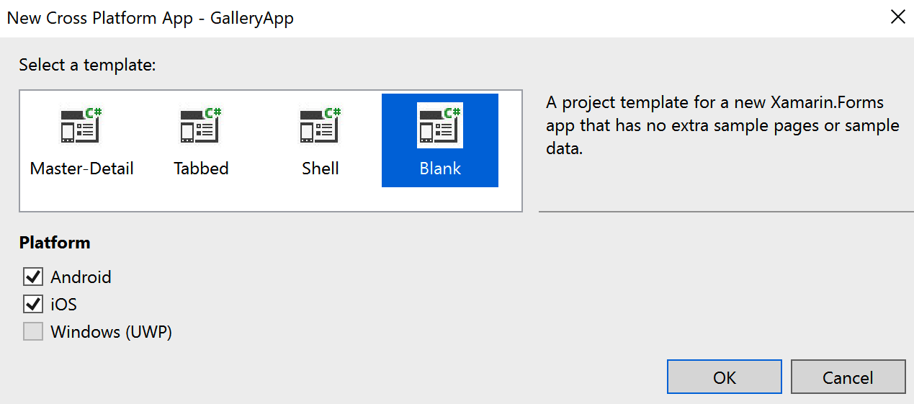Click the "Windows (UWP)" label text
The height and width of the screenshot is (404, 914).
[111, 332]
